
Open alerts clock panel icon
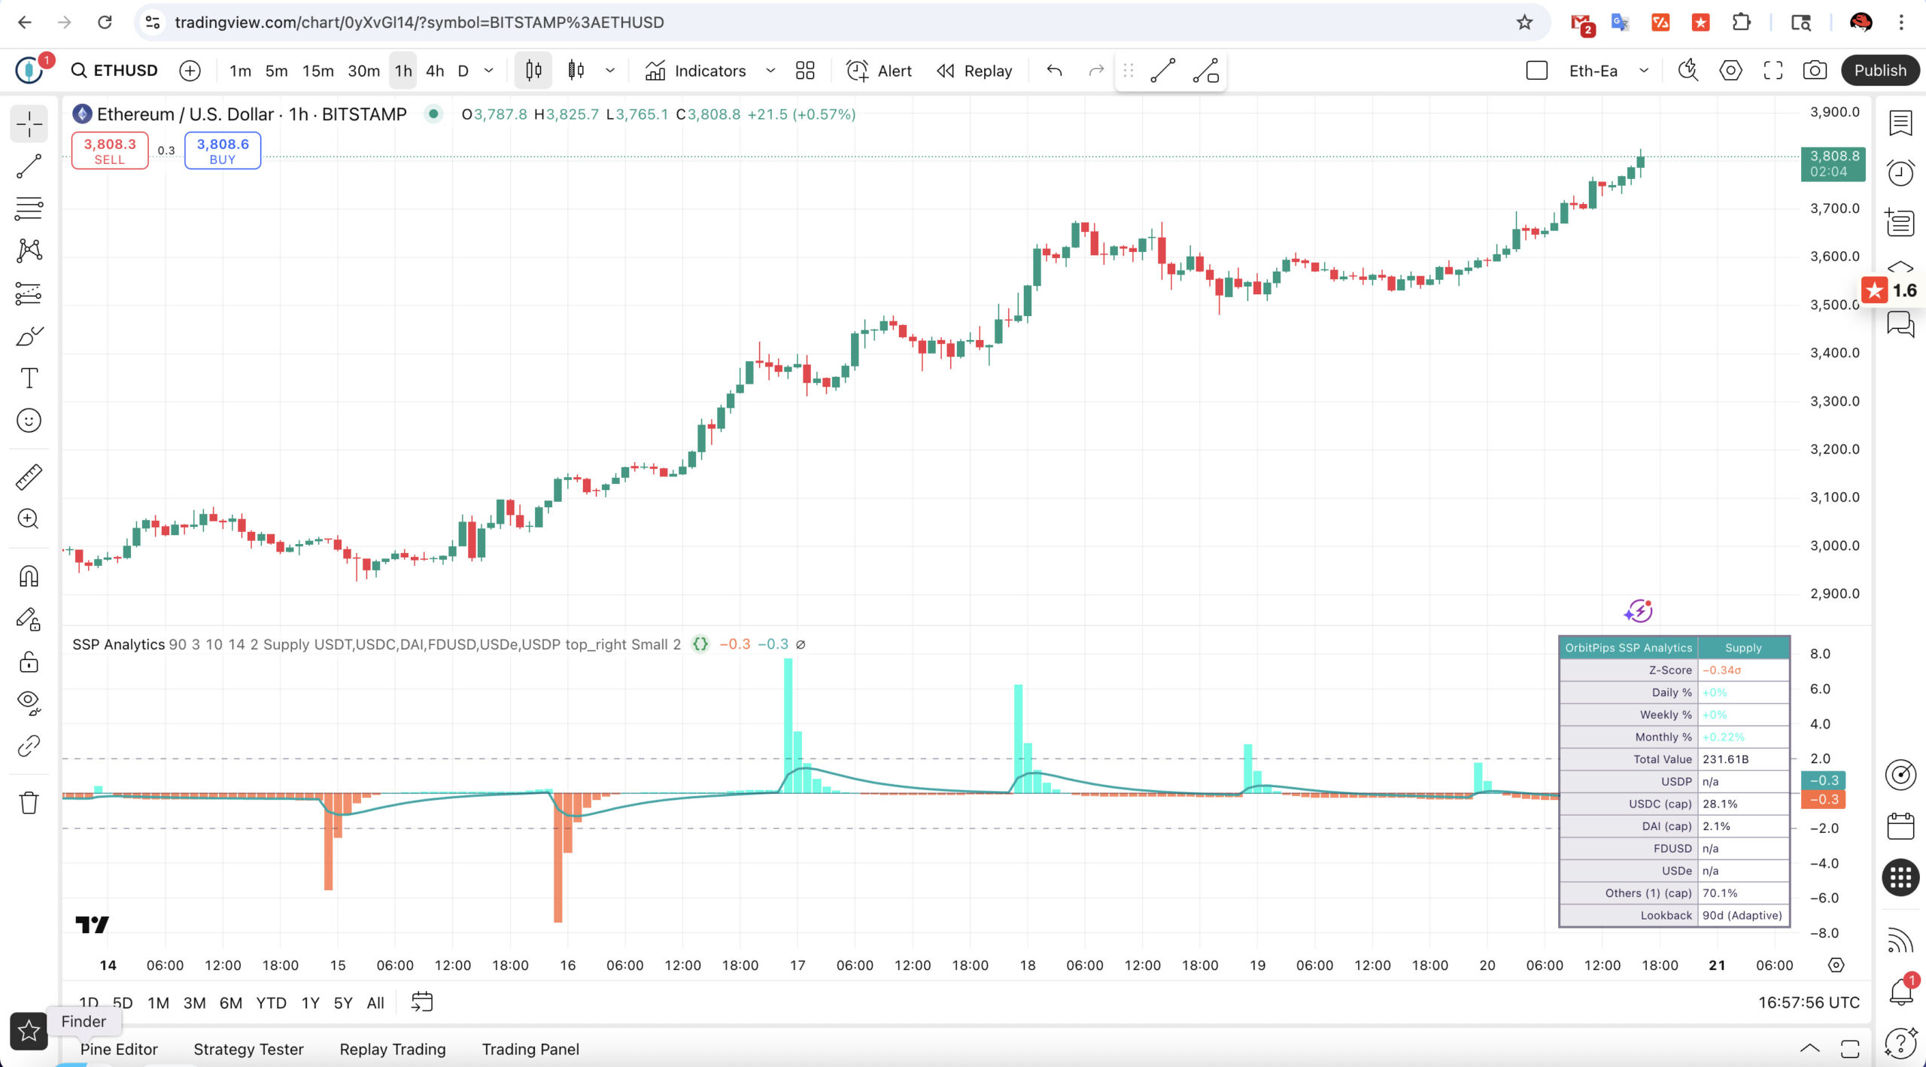[1900, 173]
